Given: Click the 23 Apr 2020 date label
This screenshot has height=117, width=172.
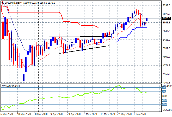Looking at the screenshot, I should [x=74, y=114].
